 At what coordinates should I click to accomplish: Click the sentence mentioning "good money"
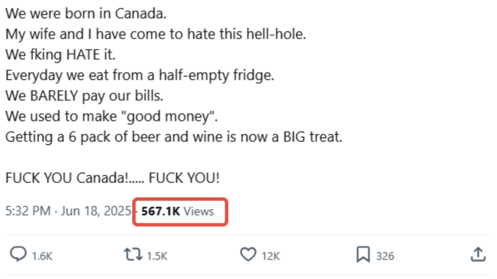[111, 117]
